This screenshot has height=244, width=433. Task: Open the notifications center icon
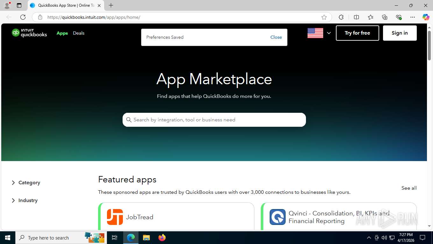[422, 238]
